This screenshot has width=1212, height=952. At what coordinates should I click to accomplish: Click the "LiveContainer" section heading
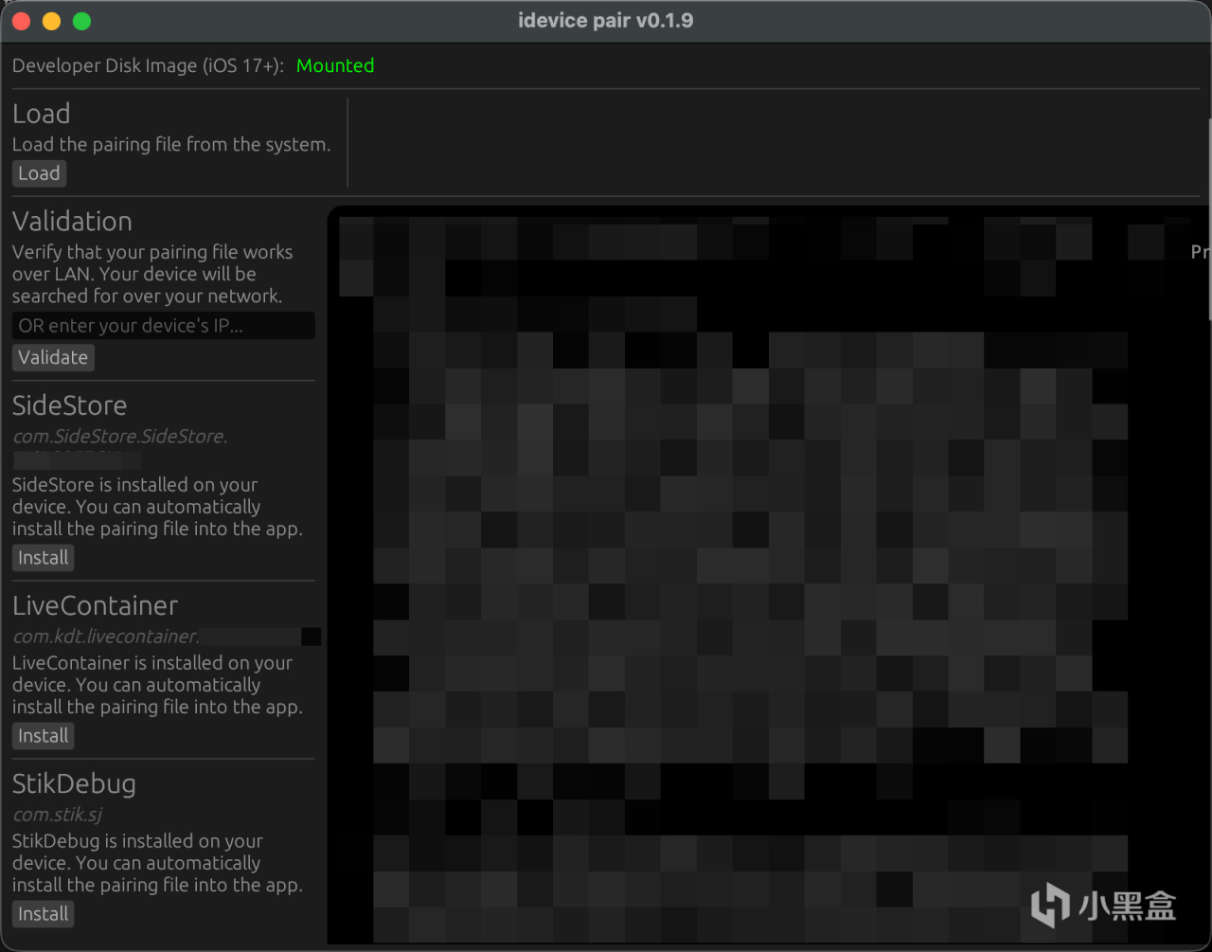pos(95,606)
